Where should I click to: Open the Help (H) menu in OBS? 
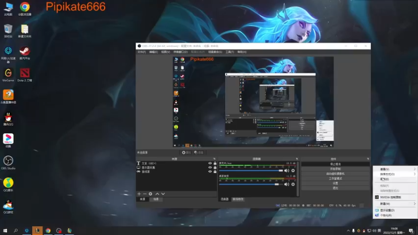242,52
